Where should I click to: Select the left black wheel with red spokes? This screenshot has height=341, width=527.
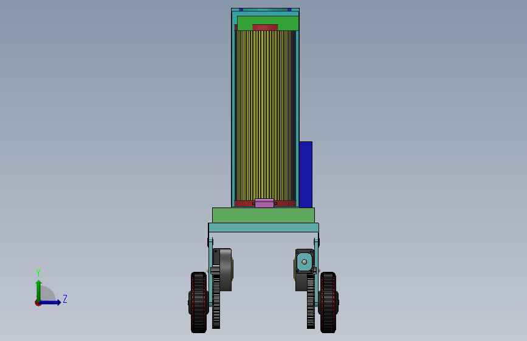(199, 302)
